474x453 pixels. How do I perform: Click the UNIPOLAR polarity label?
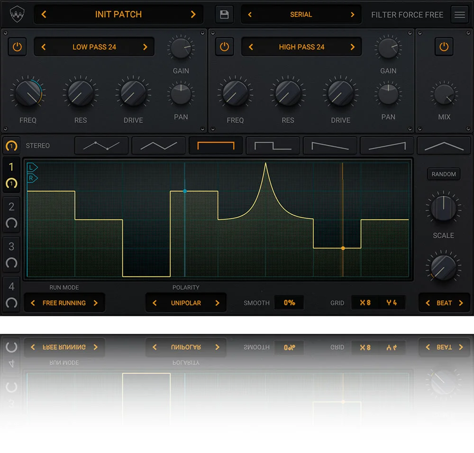[186, 303]
